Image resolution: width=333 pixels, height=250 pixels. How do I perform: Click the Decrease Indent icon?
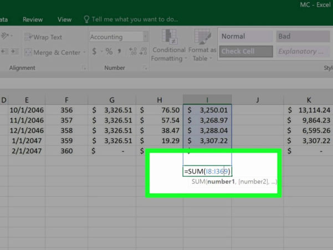pyautogui.click(x=4, y=52)
